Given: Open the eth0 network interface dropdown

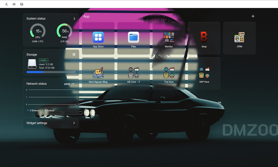Looking at the screenshot, I should (69, 84).
